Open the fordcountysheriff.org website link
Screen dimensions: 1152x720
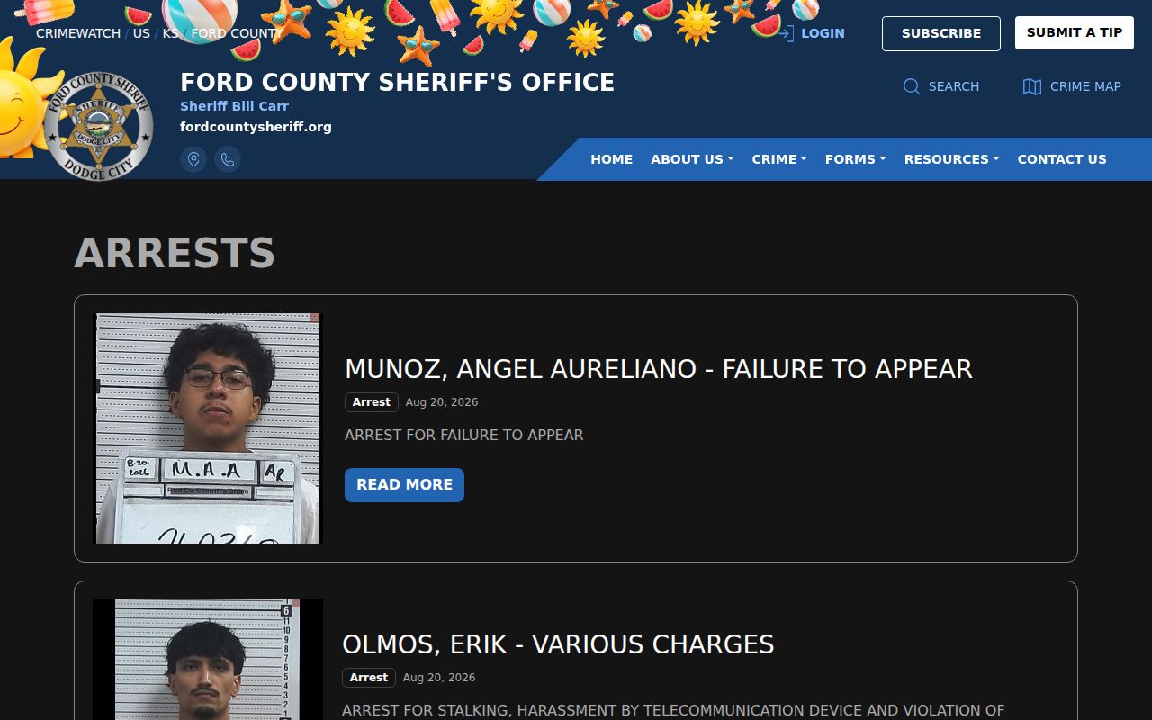pos(256,127)
